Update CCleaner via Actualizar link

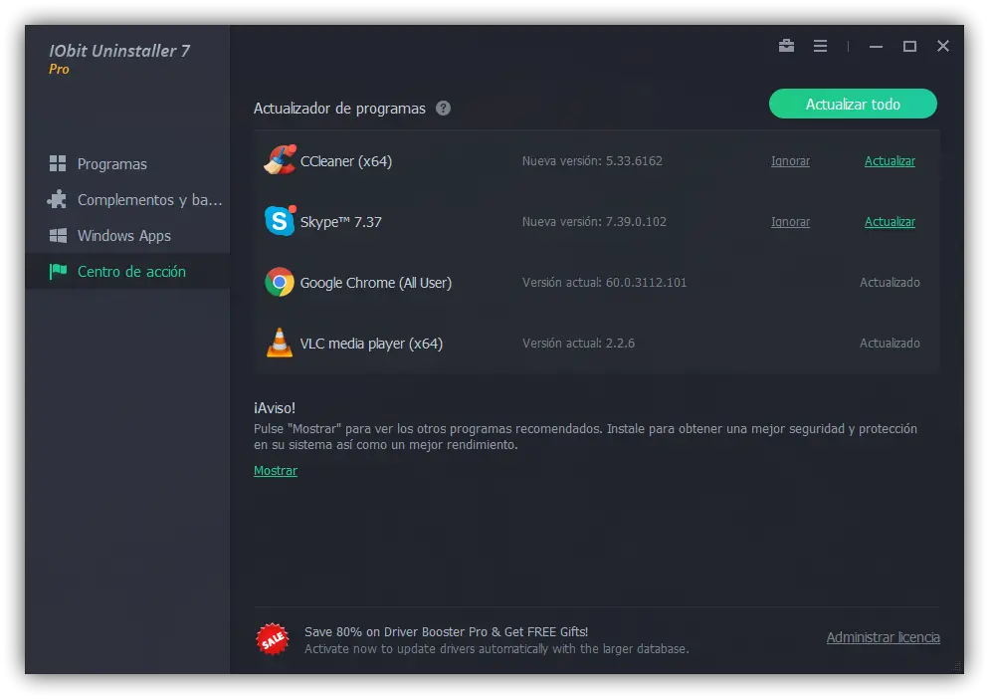[890, 161]
